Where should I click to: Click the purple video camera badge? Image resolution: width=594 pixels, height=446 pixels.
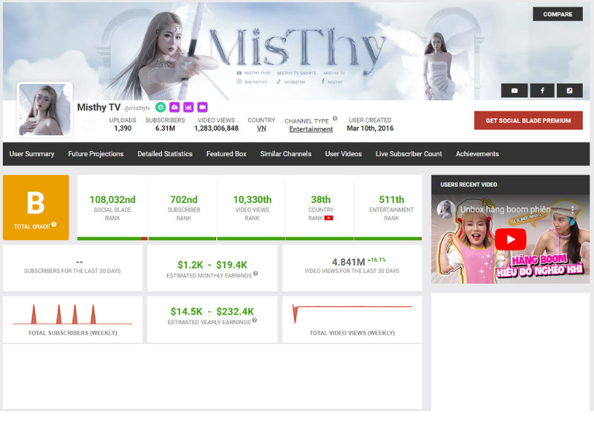click(x=203, y=107)
